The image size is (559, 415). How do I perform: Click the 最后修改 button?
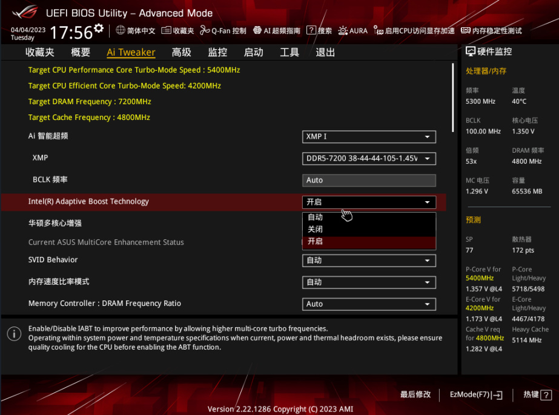415,394
